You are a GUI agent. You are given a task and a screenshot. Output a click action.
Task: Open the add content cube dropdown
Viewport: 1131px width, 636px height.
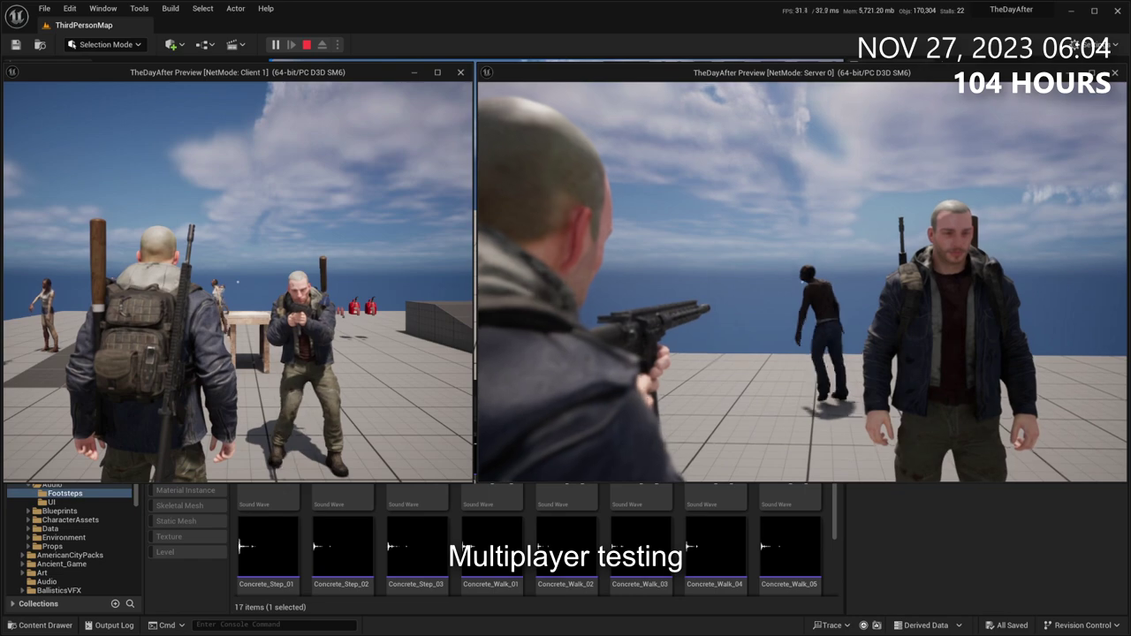175,44
